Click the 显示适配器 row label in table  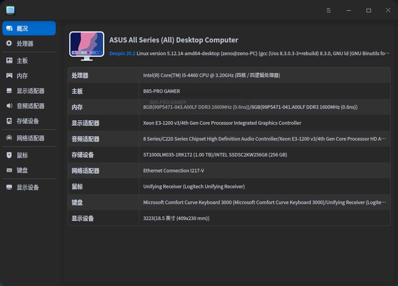click(85, 123)
